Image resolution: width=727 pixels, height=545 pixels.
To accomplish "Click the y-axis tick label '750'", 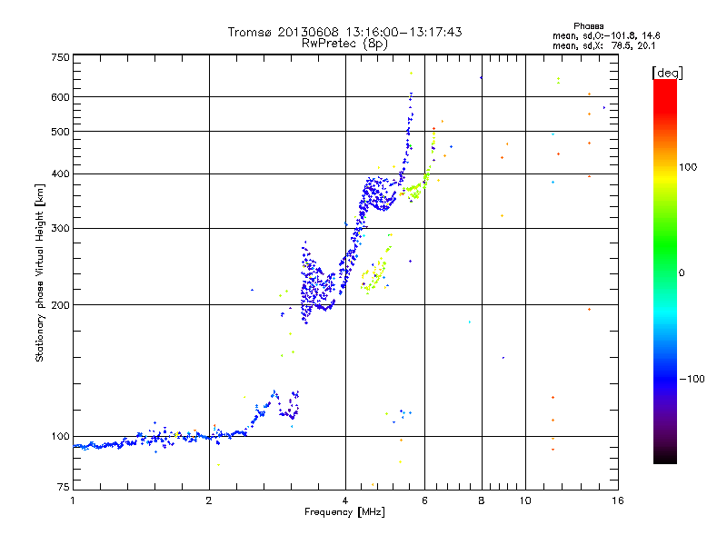I will point(60,57).
